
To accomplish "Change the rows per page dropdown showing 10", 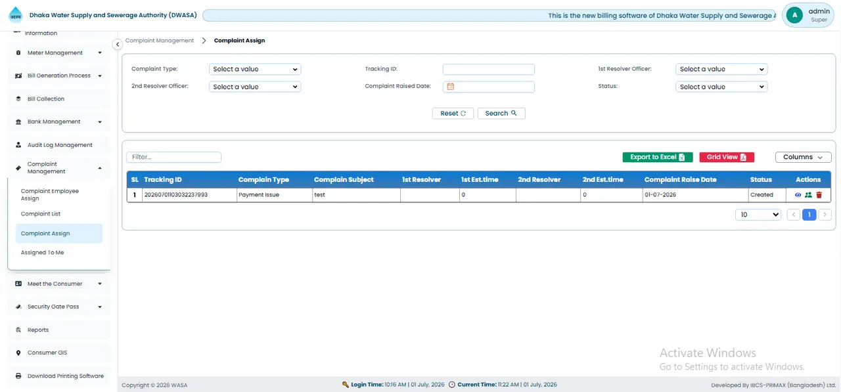I will point(758,215).
